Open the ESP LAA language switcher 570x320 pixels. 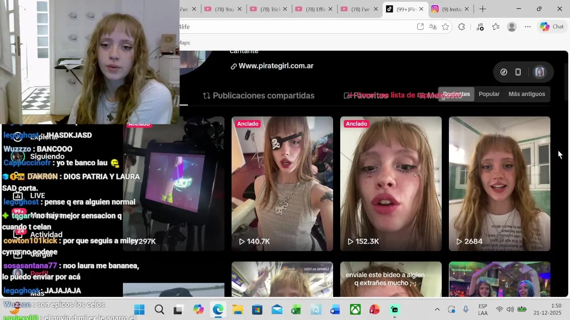point(483,309)
